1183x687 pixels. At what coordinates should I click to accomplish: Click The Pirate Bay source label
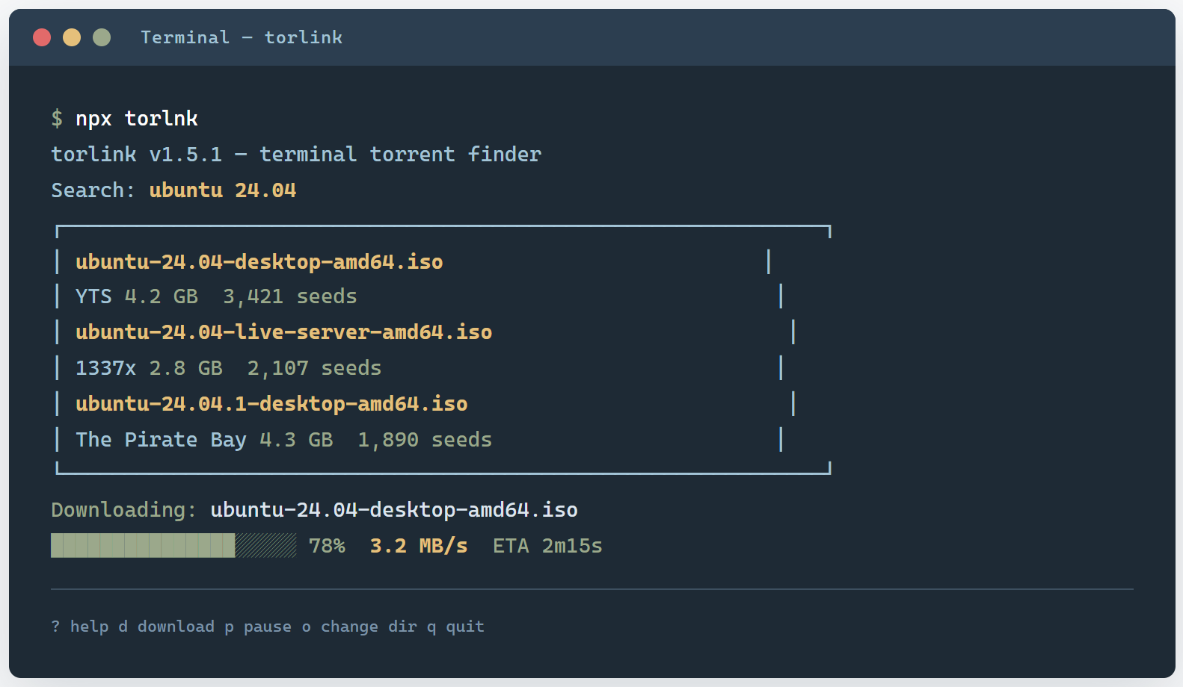click(161, 440)
